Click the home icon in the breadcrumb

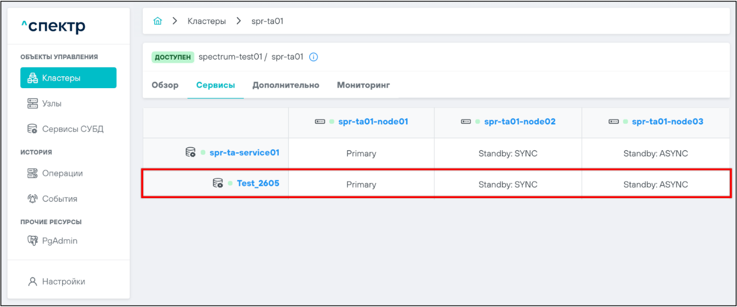[157, 21]
